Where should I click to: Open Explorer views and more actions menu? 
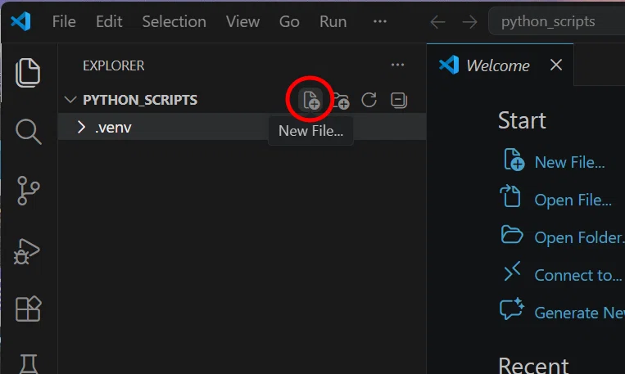pos(397,65)
